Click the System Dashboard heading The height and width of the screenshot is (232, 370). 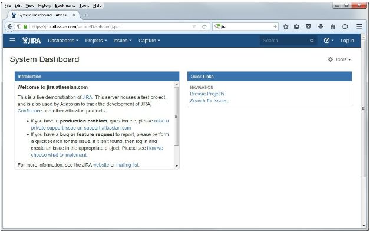click(44, 59)
